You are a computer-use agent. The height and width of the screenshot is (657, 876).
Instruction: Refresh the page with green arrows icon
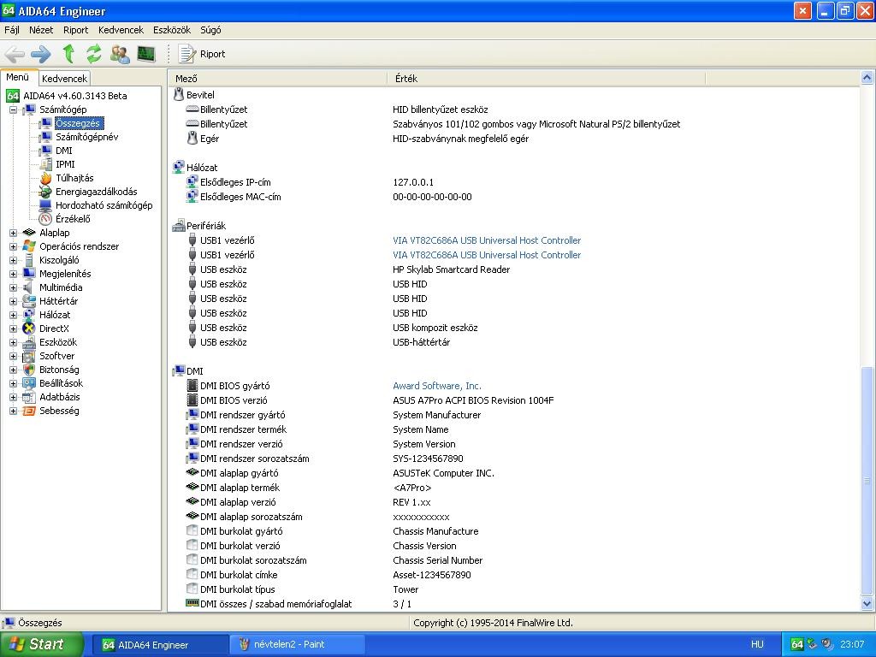tap(94, 54)
